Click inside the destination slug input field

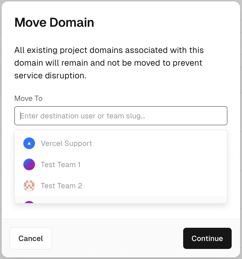121,116
